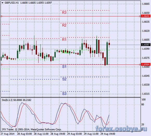Click the black 1.6597 current price tag
Screen dimensions: 151x136
pyautogui.click(x=146, y=45)
